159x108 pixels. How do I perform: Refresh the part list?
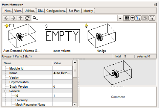[27, 18]
